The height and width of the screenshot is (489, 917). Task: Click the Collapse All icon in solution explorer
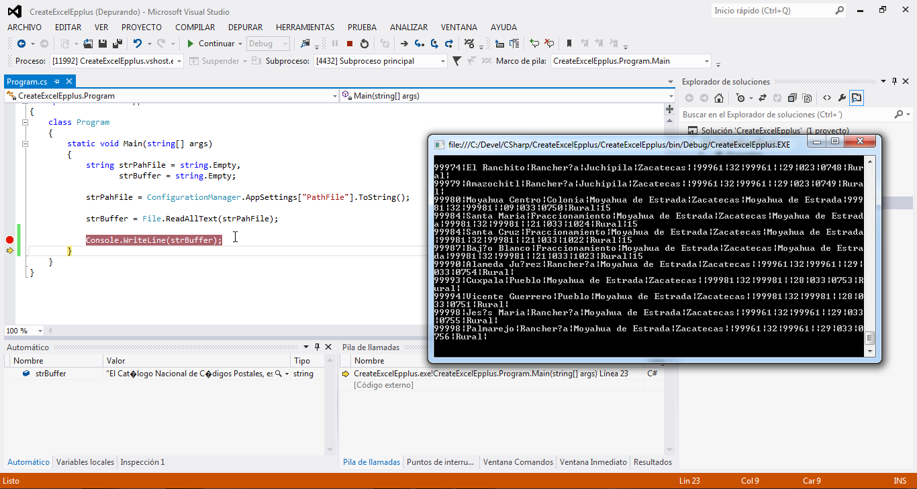click(x=792, y=98)
